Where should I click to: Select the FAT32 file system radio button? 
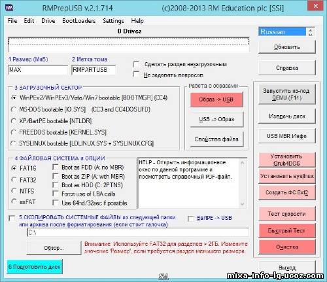click(14, 180)
